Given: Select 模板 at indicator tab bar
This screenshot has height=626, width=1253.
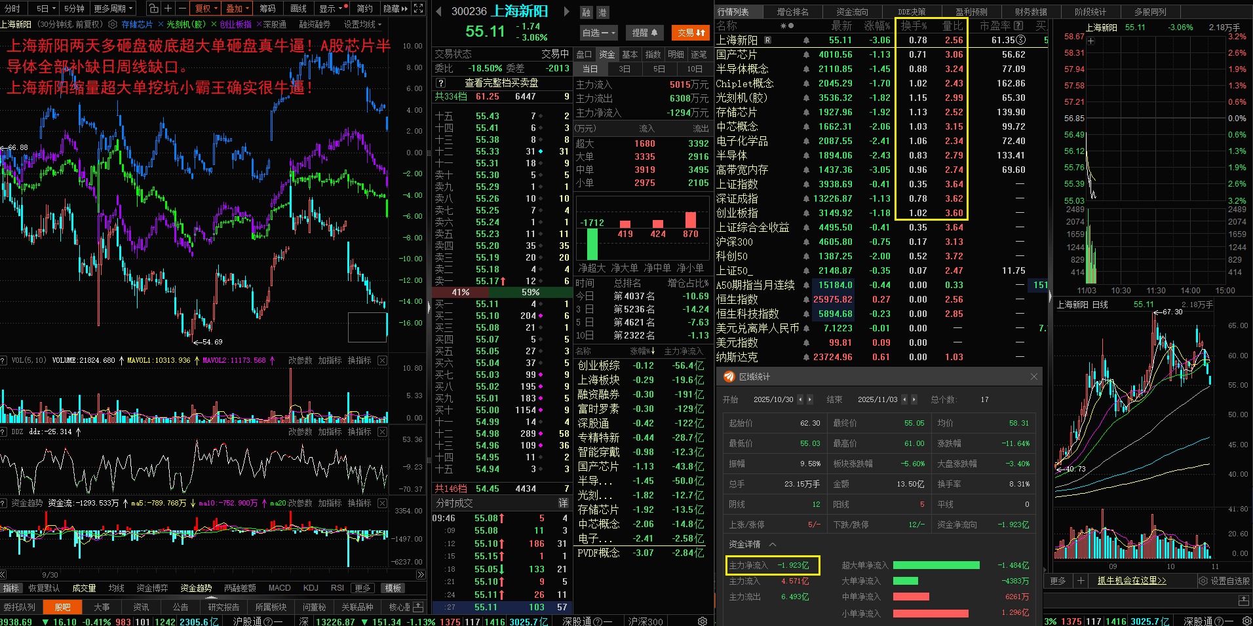Looking at the screenshot, I should [393, 588].
